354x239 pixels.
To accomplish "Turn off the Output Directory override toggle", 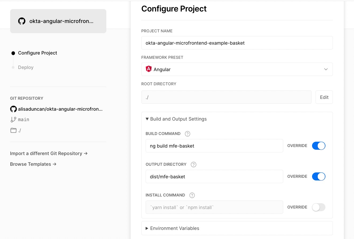I will coord(318,176).
